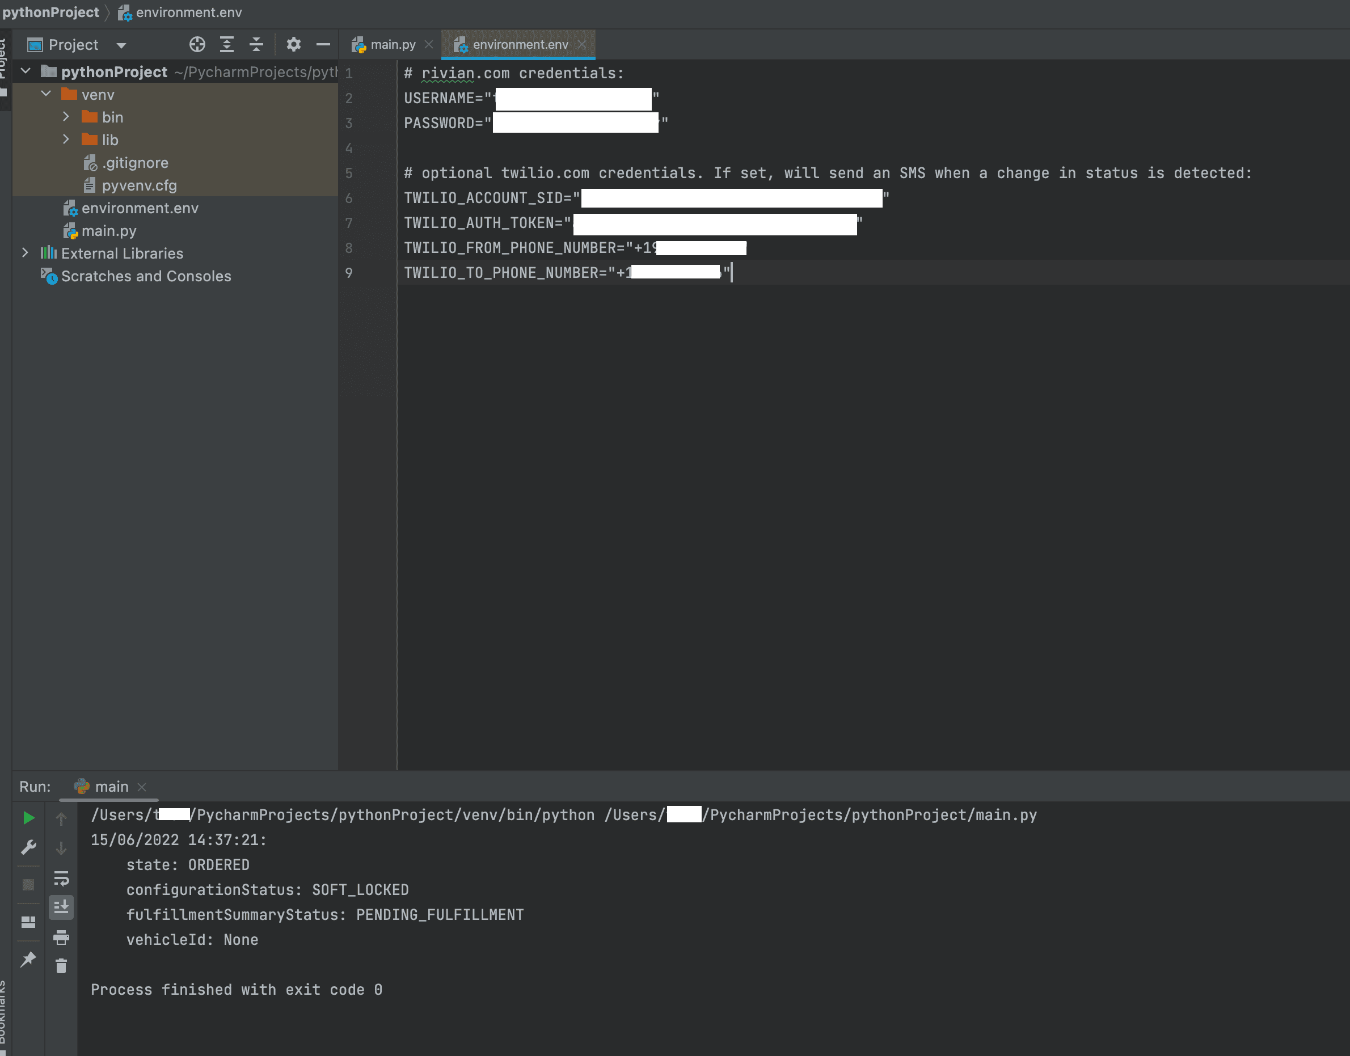Click 'fulfillmentSummaryStatus' output line
The image size is (1350, 1056).
(x=324, y=914)
